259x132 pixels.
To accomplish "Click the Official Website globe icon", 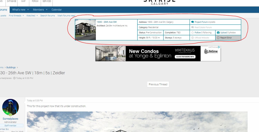I will pyautogui.click(x=192, y=38).
